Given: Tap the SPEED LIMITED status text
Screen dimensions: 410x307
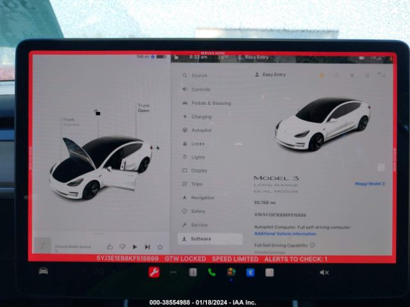Looking at the screenshot, I should [235, 259].
